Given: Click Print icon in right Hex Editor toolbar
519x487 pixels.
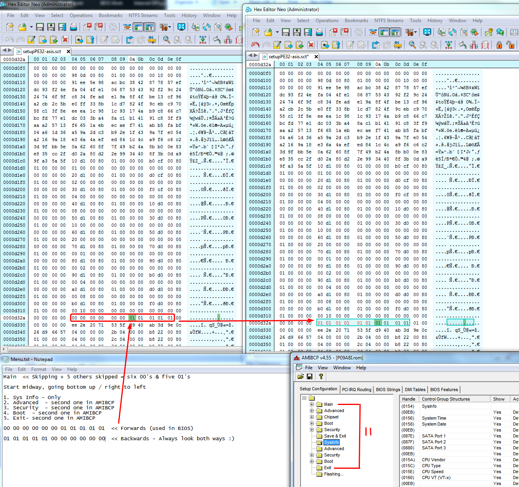Looking at the screenshot, I should (x=319, y=32).
